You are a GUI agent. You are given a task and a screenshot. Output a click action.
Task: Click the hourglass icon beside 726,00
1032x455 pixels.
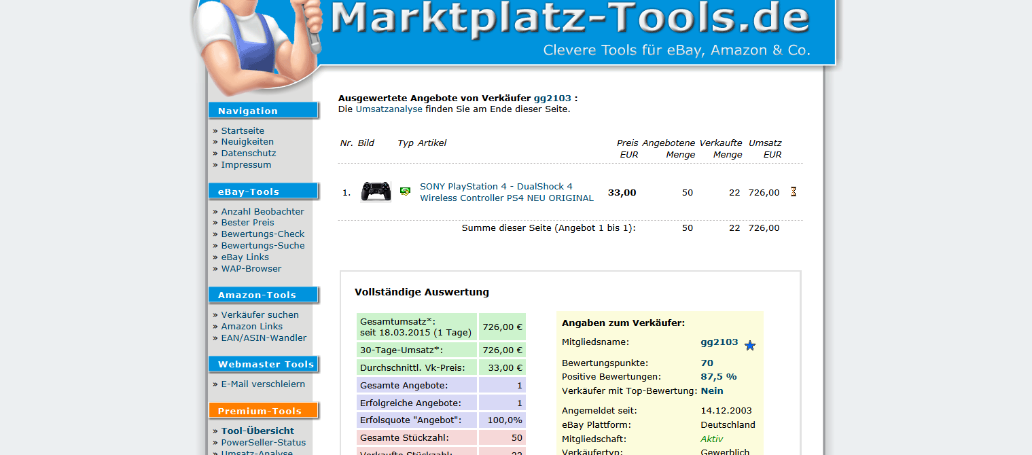(x=793, y=192)
